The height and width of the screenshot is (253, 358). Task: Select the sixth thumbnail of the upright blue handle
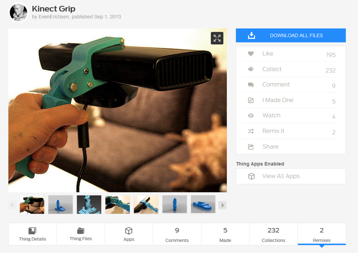coord(175,204)
